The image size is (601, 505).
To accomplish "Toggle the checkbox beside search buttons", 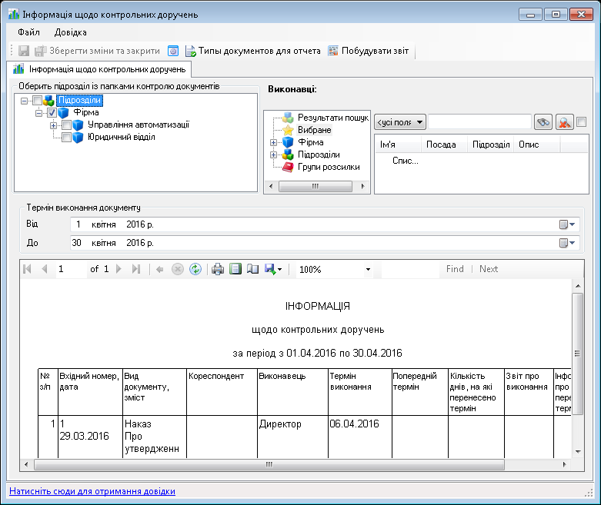I will coord(582,122).
